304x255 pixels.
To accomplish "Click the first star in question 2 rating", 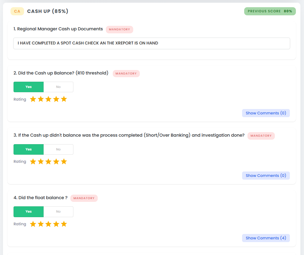I will click(33, 99).
